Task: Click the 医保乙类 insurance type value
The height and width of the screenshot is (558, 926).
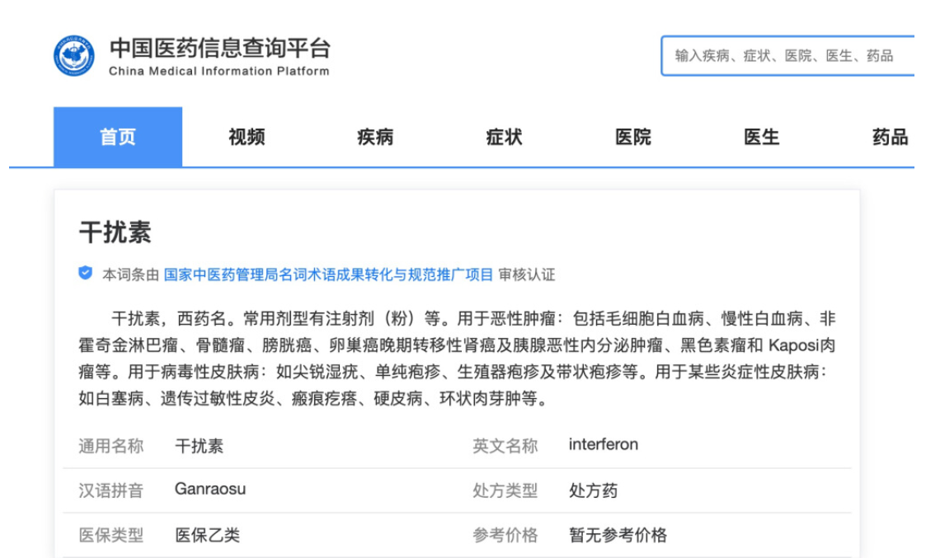Action: pyautogui.click(x=207, y=535)
